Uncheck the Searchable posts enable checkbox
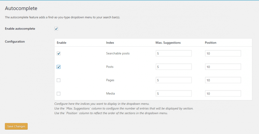Image resolution: width=259 pixels, height=134 pixels. click(58, 54)
